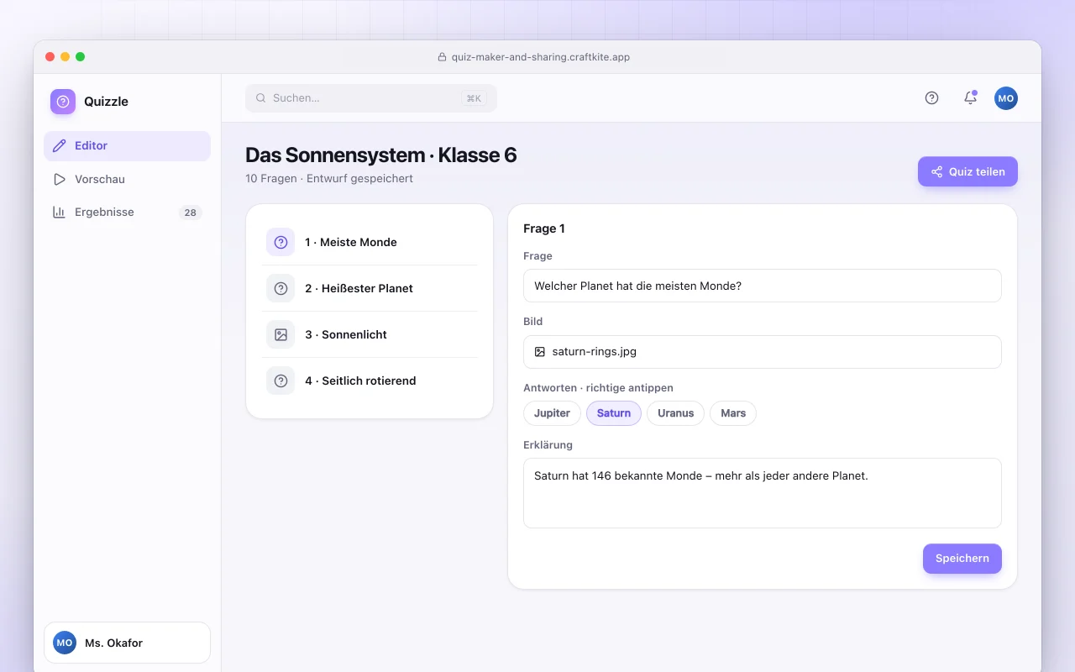Image resolution: width=1075 pixels, height=672 pixels.
Task: Mark Uranus as the correct answer
Action: click(x=676, y=413)
